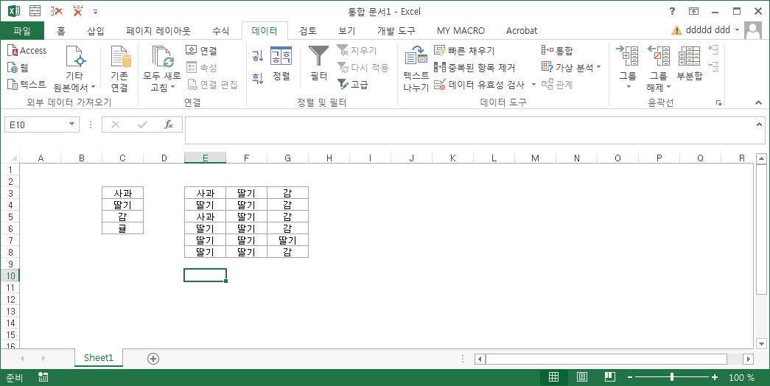Screen dimensions: 770x386
Task: Import data from Access
Action: coord(27,50)
